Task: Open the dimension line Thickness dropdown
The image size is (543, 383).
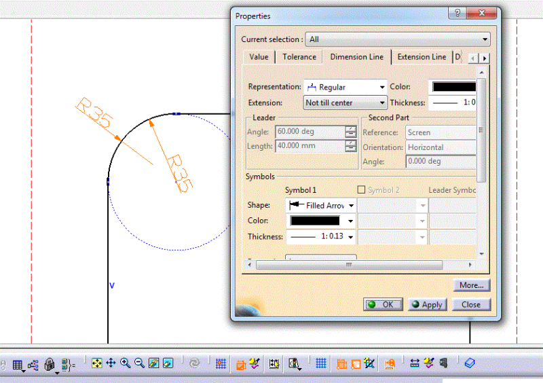Action: 452,103
